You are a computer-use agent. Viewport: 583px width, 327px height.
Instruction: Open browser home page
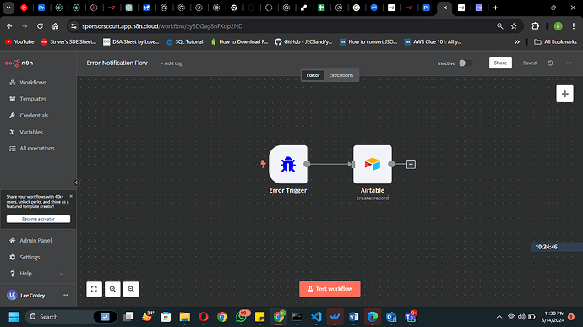[56, 26]
